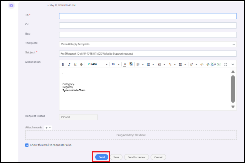Click the superscript icon

tap(191, 64)
